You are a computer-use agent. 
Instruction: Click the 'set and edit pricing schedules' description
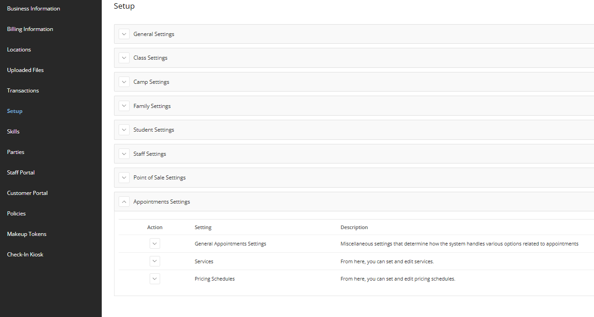(x=398, y=279)
